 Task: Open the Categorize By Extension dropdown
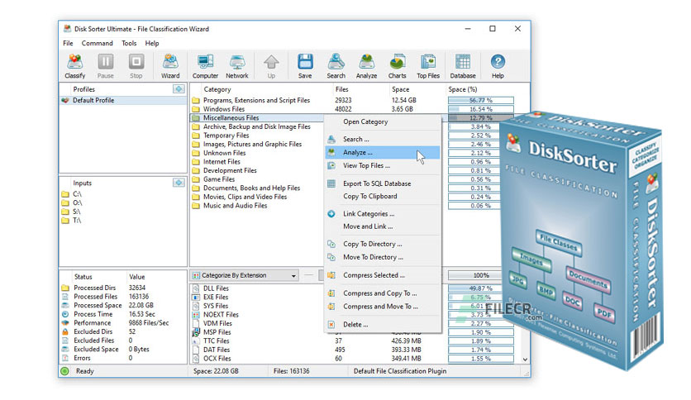245,275
